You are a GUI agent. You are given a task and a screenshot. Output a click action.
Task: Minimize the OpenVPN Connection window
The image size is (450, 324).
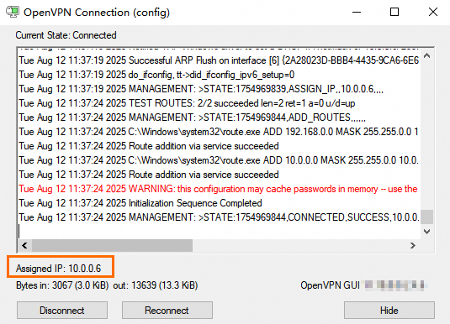pyautogui.click(x=357, y=12)
